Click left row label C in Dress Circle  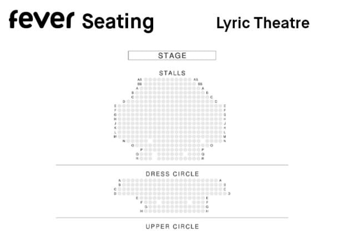click(x=115, y=189)
